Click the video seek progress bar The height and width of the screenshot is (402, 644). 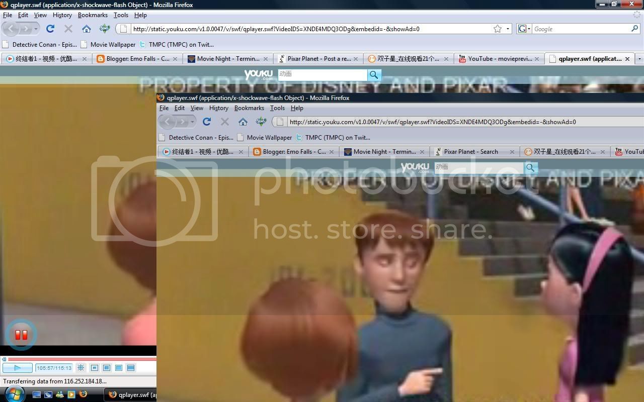coord(80,359)
